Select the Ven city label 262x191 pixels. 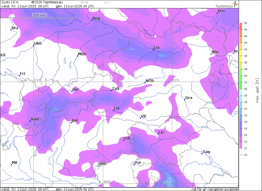(103, 164)
